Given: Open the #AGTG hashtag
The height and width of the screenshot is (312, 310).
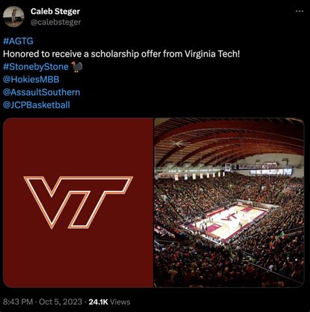Looking at the screenshot, I should pos(18,41).
